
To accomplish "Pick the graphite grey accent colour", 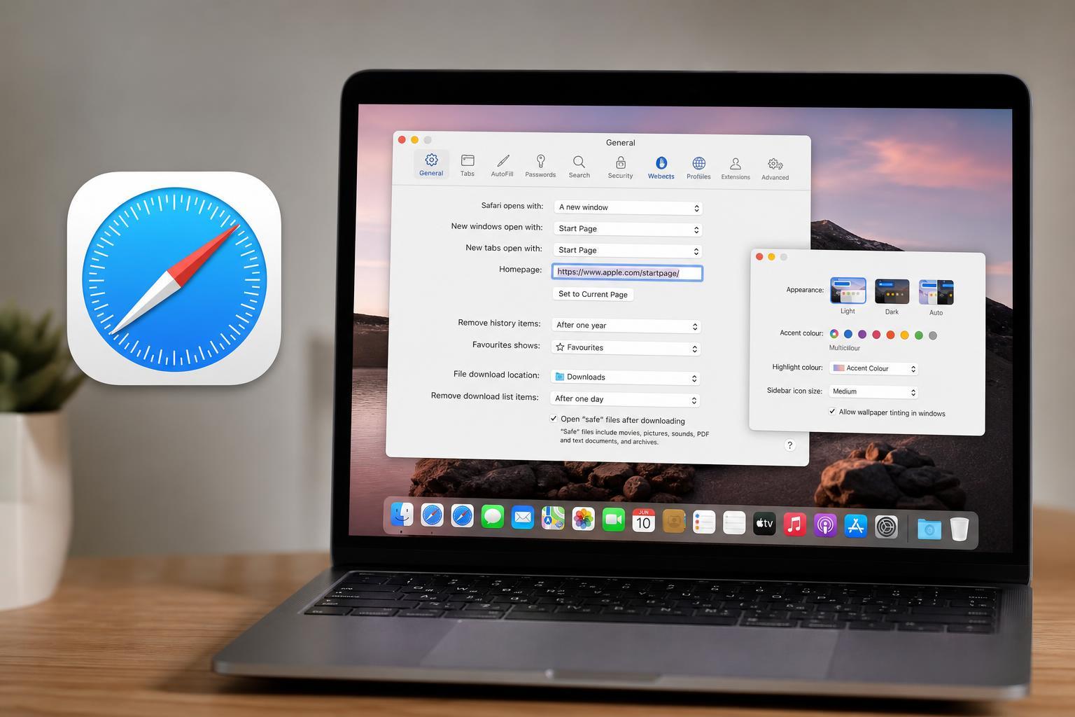I will point(933,335).
